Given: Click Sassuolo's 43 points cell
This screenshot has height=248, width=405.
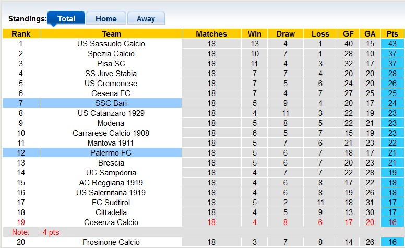Looking at the screenshot, I should [392, 44].
